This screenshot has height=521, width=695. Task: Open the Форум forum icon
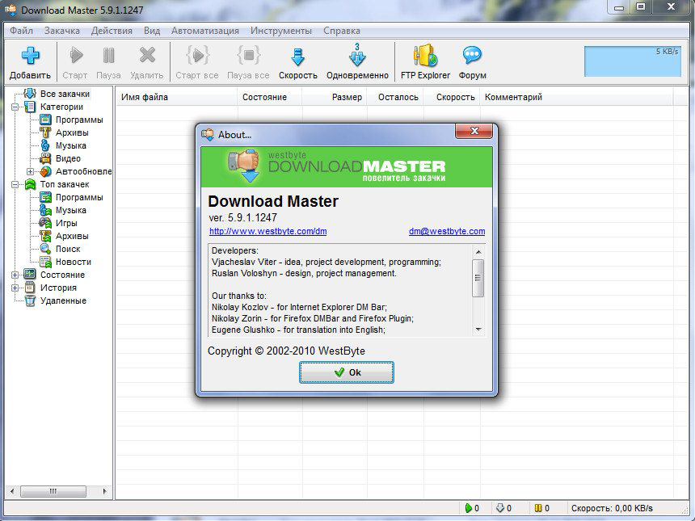(x=472, y=57)
